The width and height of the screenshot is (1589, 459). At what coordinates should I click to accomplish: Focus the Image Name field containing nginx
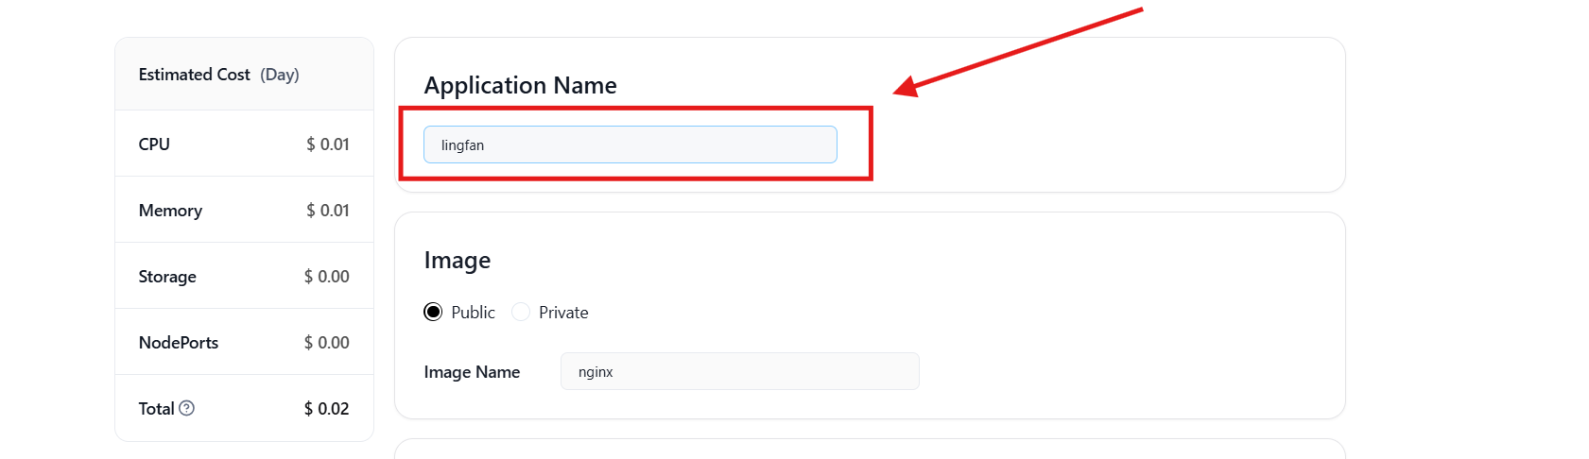point(740,371)
